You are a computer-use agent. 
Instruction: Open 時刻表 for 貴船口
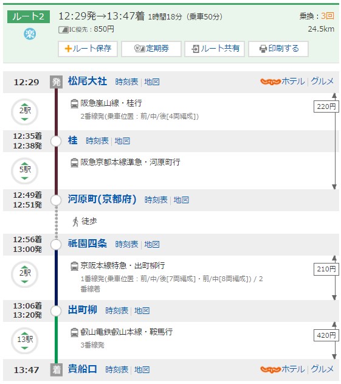click(117, 370)
